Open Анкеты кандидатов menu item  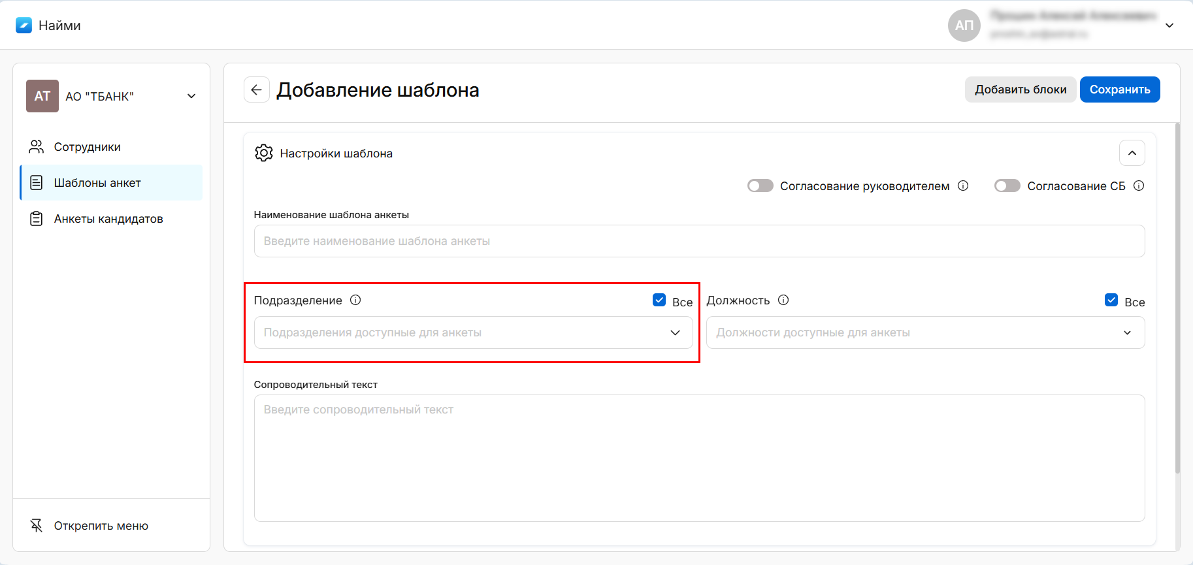108,219
